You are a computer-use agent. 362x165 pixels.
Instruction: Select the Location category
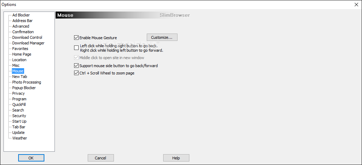[x=20, y=60]
